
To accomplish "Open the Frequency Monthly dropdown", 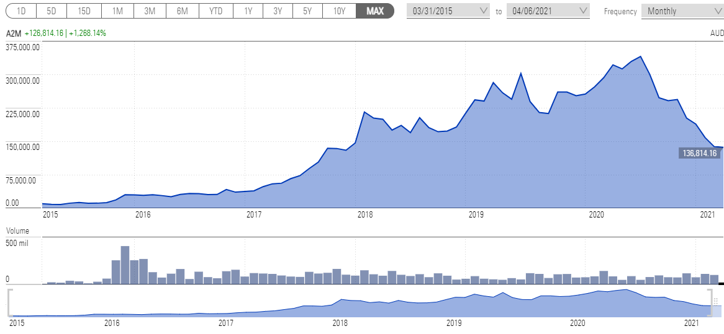I will click(x=683, y=11).
